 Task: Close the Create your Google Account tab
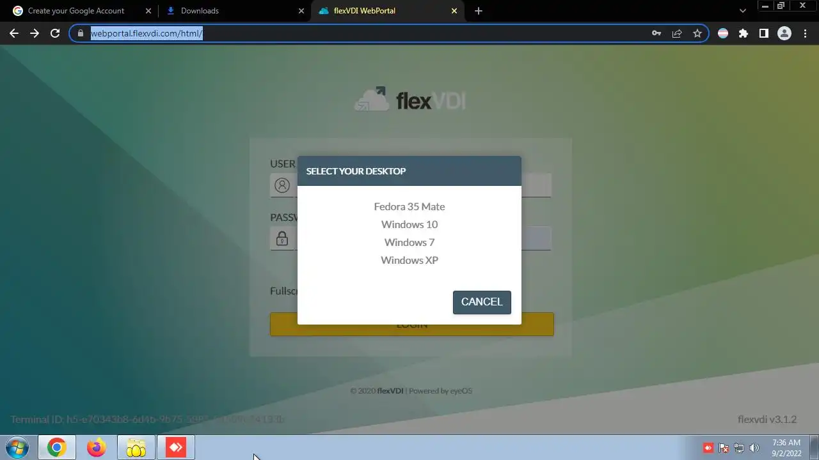(148, 11)
